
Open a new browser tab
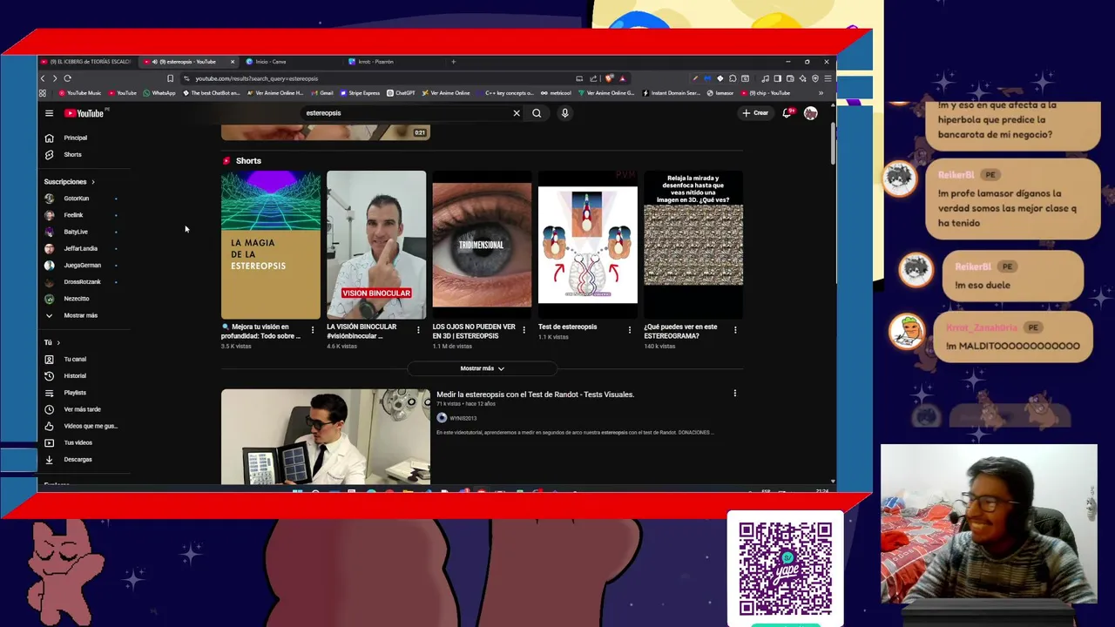(453, 62)
